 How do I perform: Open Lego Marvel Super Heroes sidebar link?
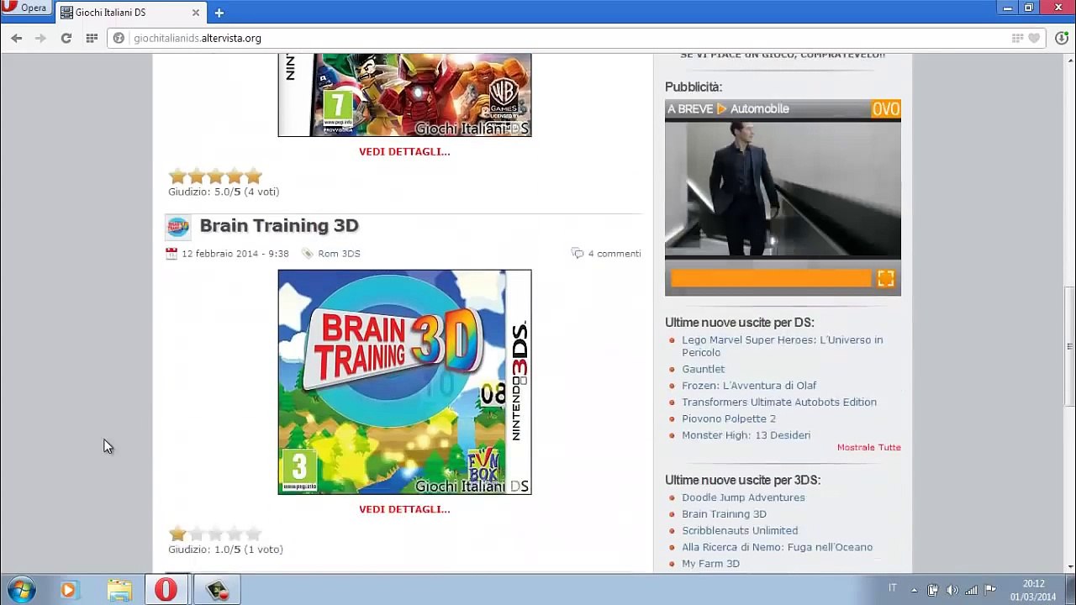point(783,346)
